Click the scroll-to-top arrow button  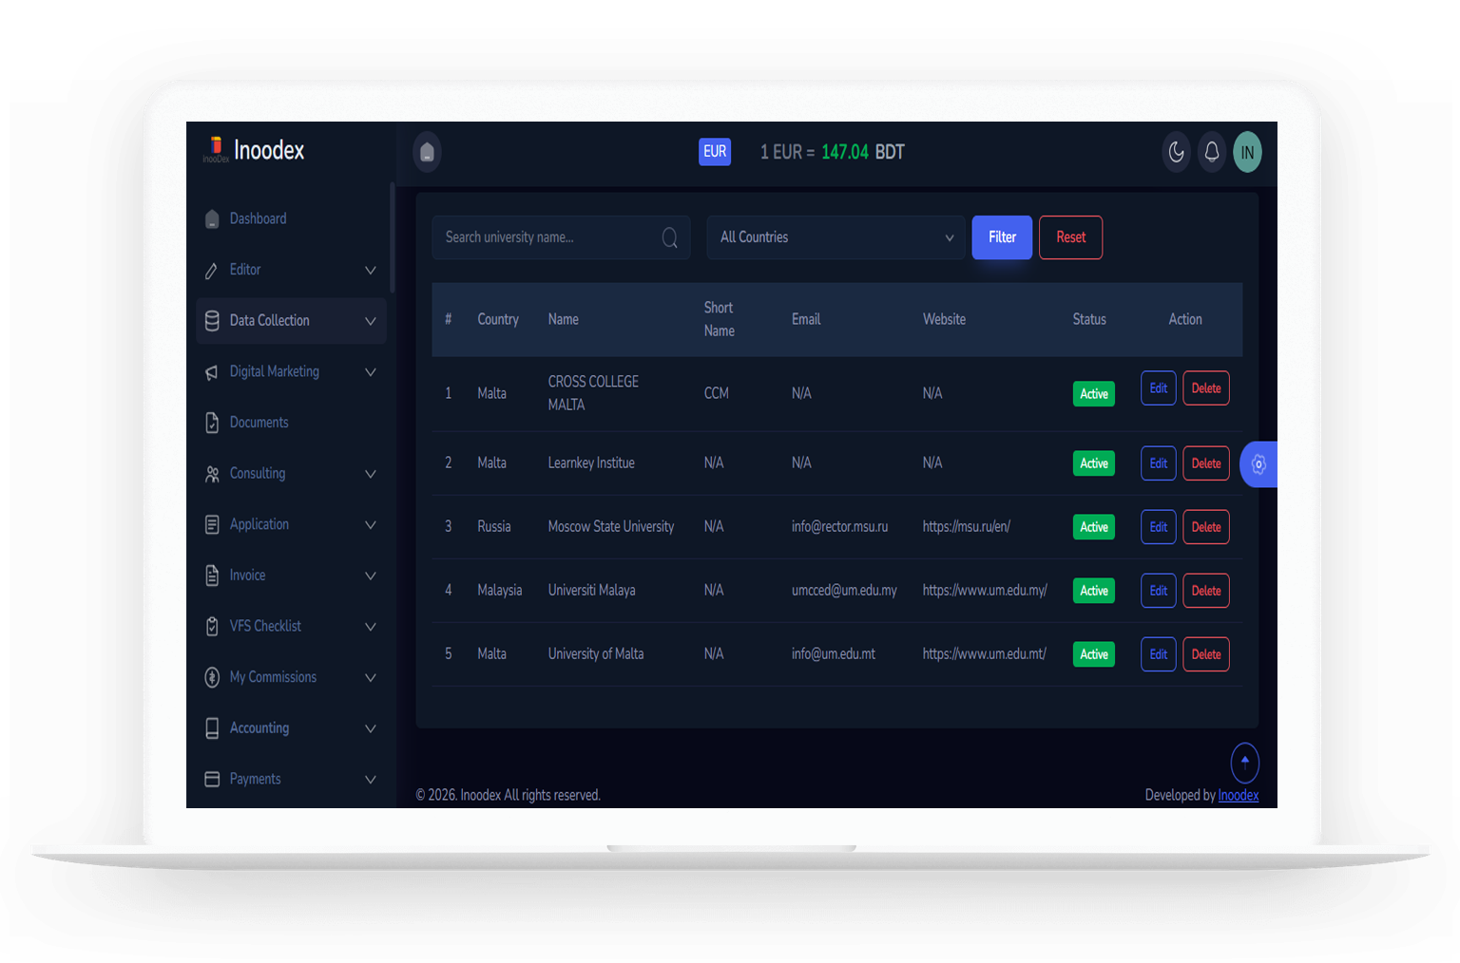tap(1245, 762)
